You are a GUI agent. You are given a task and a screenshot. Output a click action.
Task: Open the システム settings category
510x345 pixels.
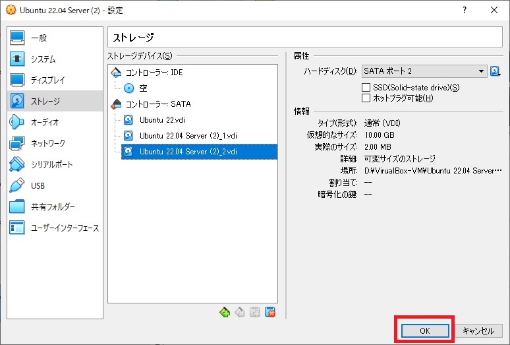pos(55,59)
